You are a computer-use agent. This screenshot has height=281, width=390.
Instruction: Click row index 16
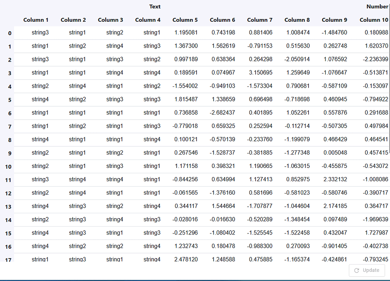[8, 247]
